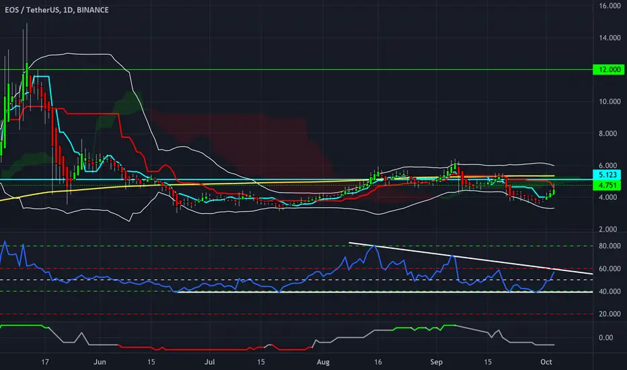Click the 2.000 price axis value

607,229
